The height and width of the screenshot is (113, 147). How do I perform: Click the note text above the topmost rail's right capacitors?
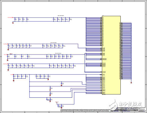(x=61, y=16)
